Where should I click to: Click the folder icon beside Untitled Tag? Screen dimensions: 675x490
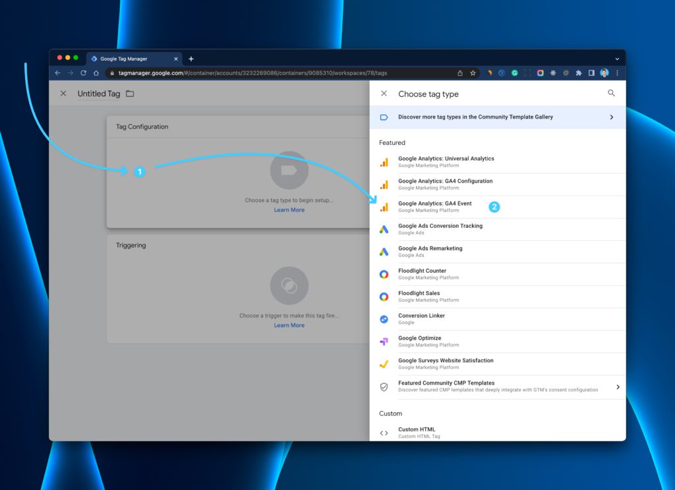point(130,94)
